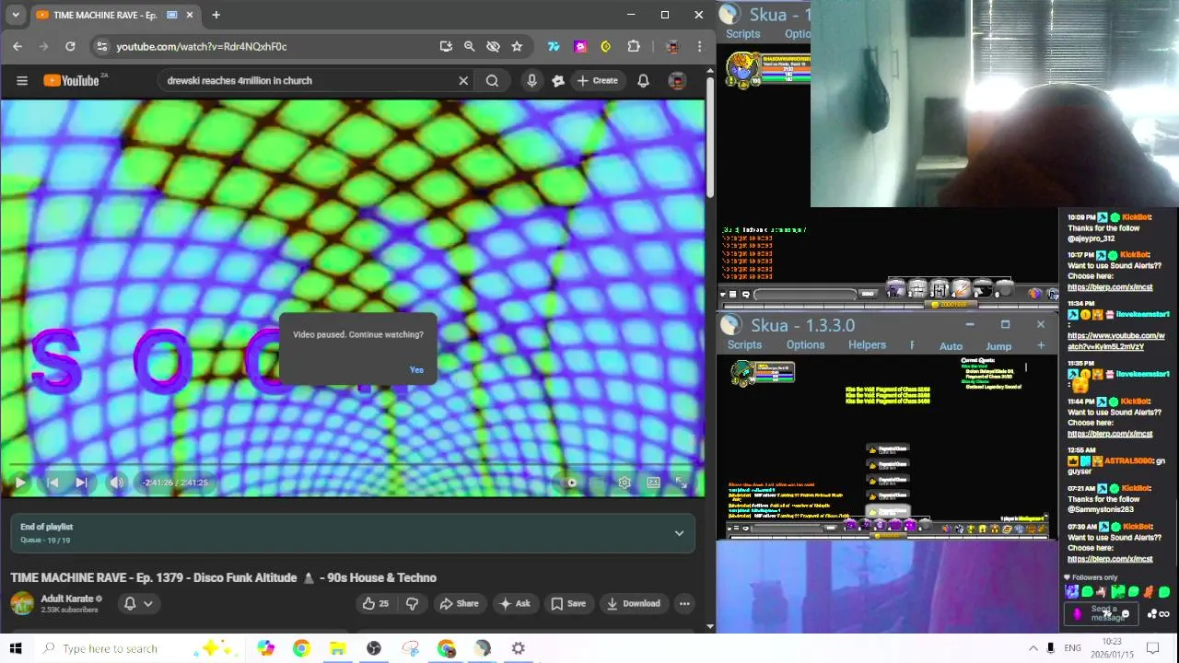1179x663 pixels.
Task: View site information in address bar
Action: coord(102,46)
